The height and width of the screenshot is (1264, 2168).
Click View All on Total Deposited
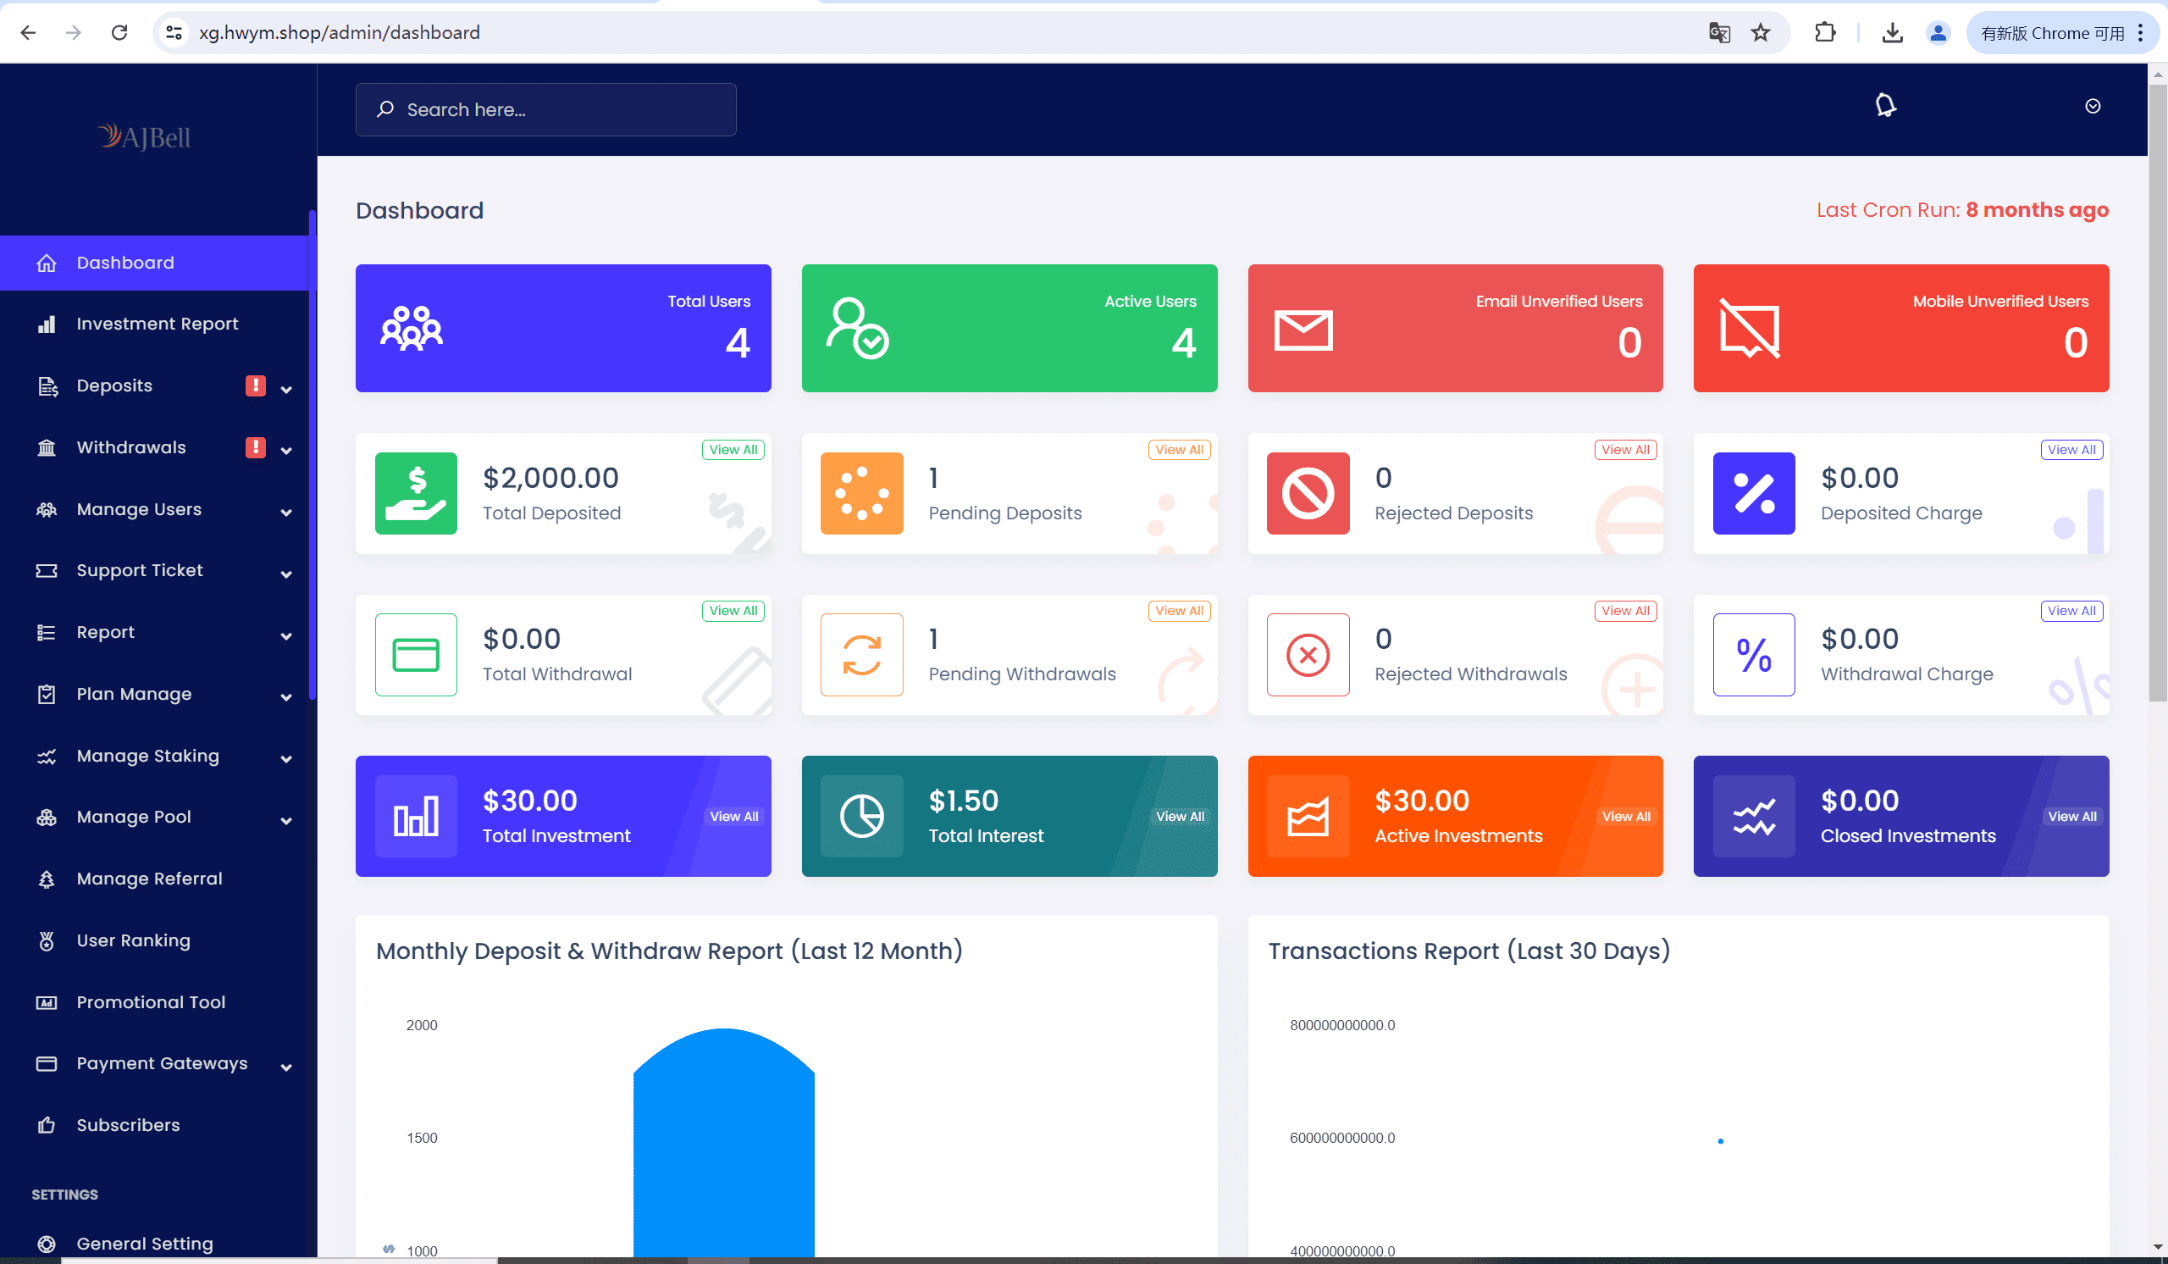click(x=733, y=449)
